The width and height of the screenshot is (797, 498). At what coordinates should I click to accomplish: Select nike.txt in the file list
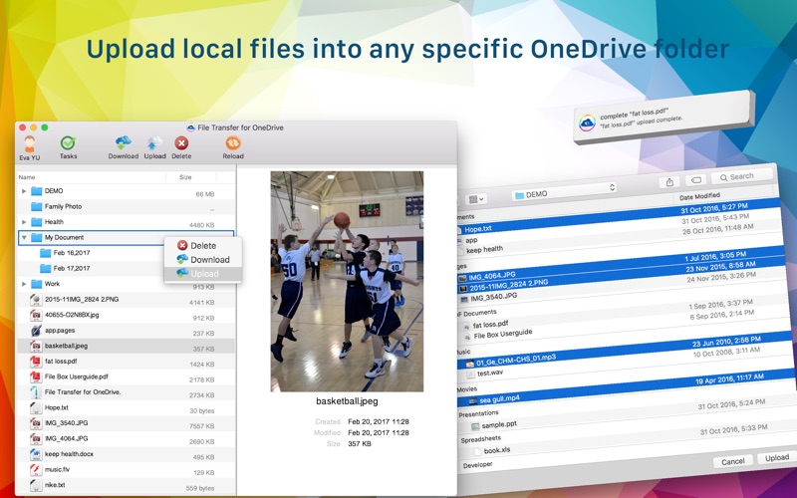click(127, 485)
